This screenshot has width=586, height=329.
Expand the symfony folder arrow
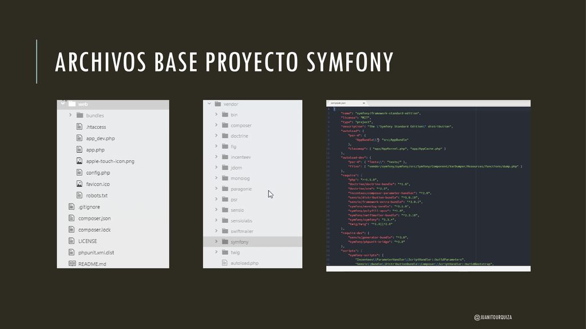216,242
